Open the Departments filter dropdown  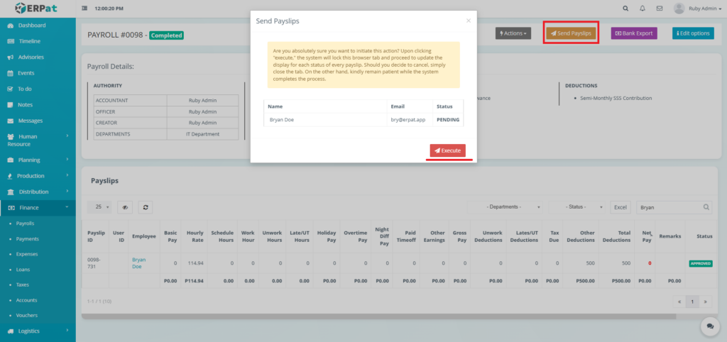point(505,207)
